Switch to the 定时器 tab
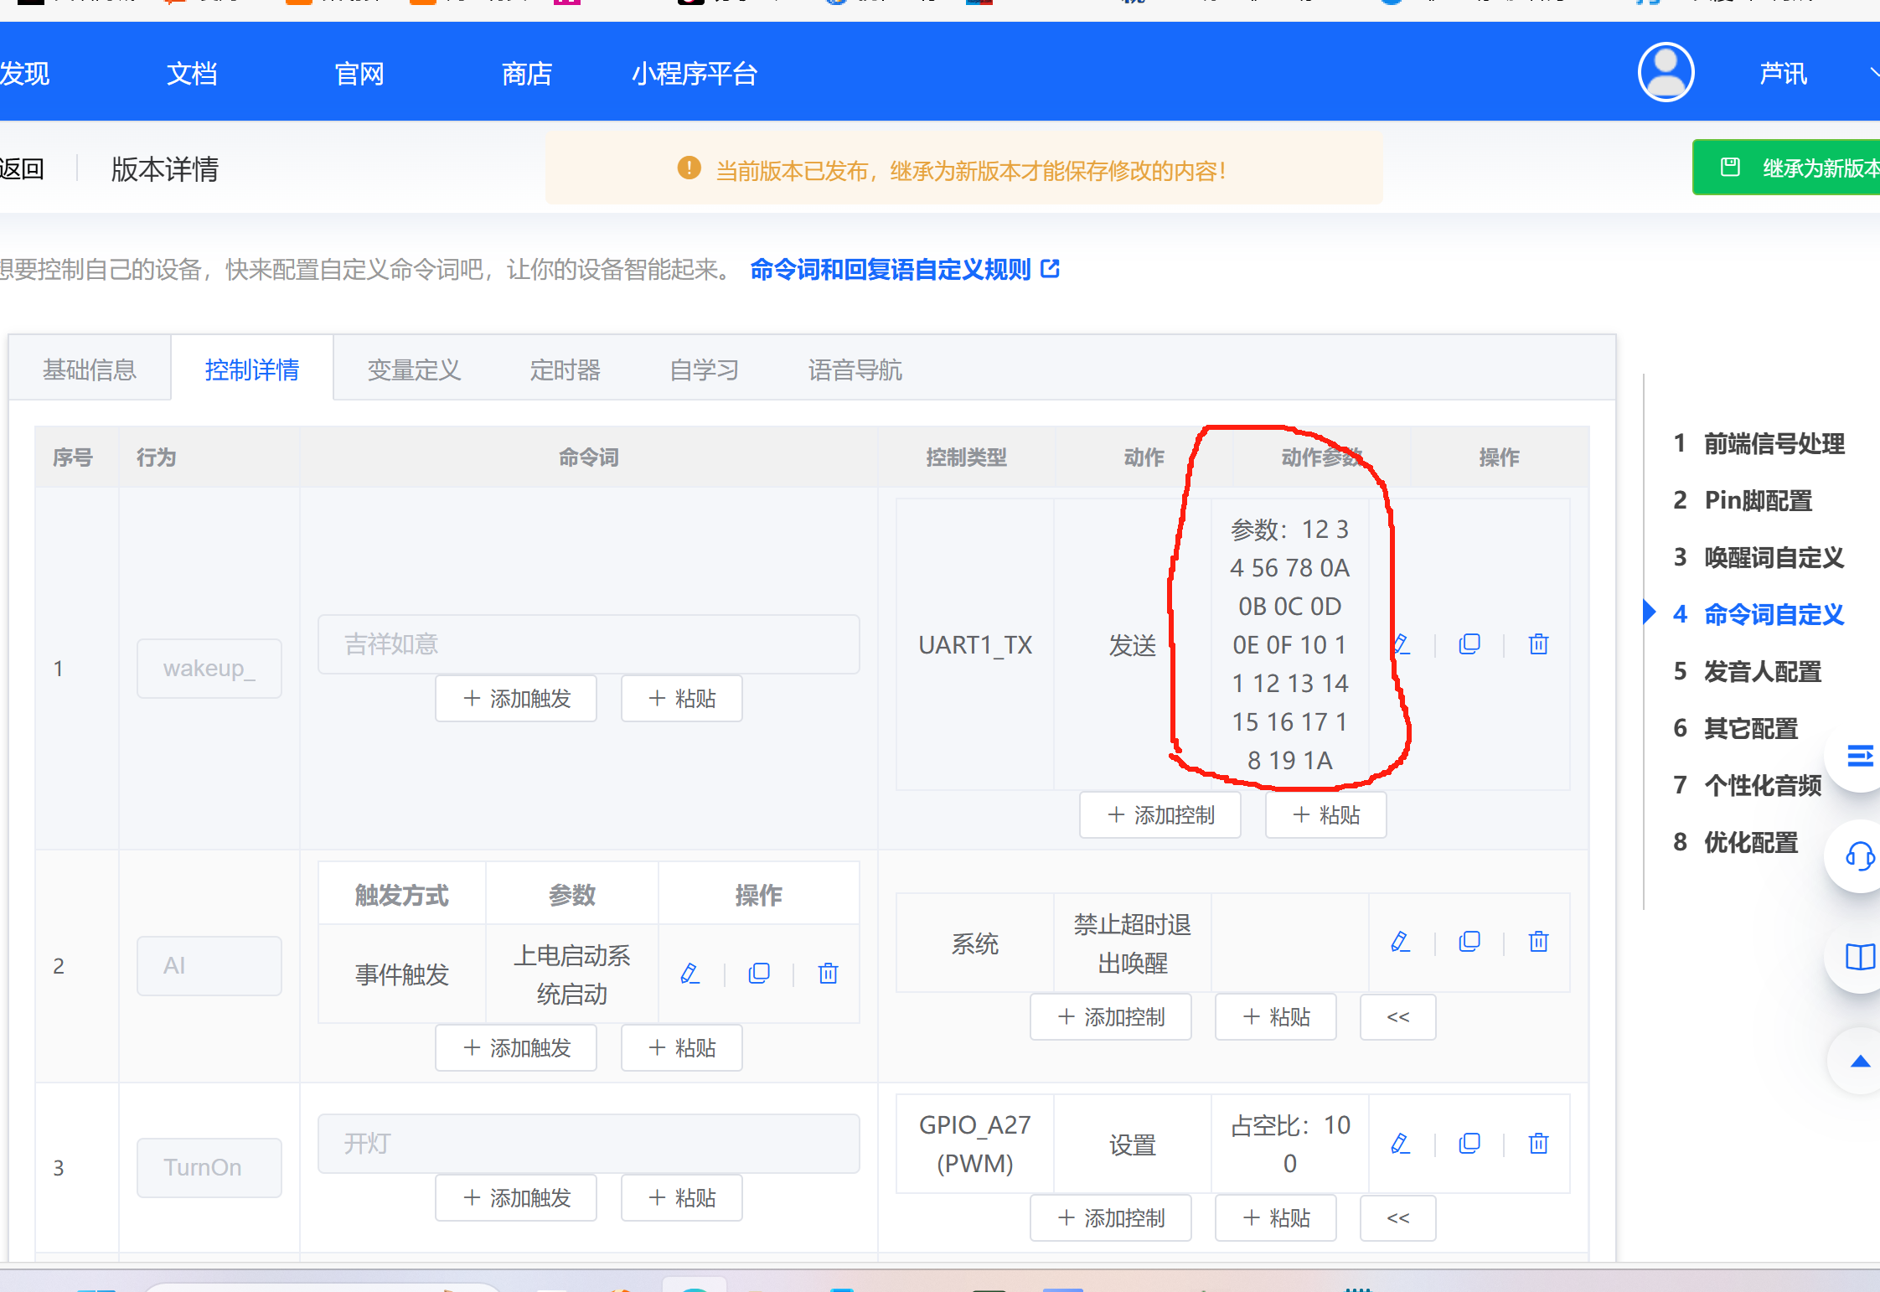 [x=564, y=370]
